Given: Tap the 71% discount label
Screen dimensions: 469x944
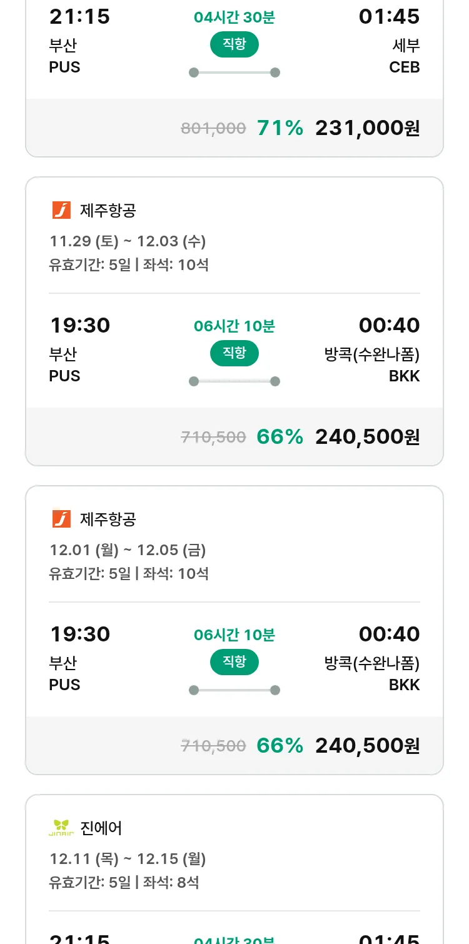Looking at the screenshot, I should (280, 128).
